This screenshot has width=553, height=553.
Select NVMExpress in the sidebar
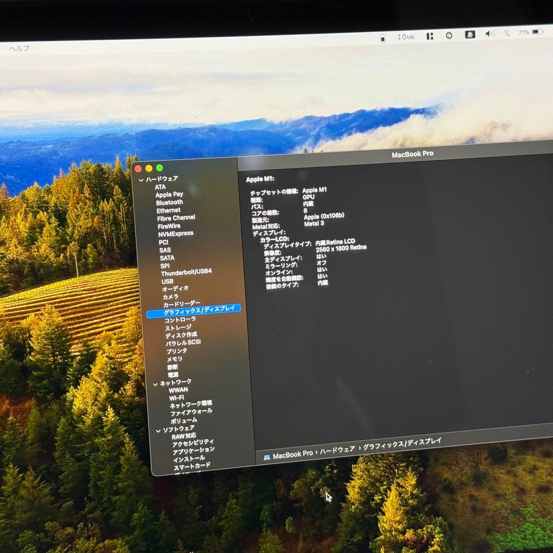176,233
